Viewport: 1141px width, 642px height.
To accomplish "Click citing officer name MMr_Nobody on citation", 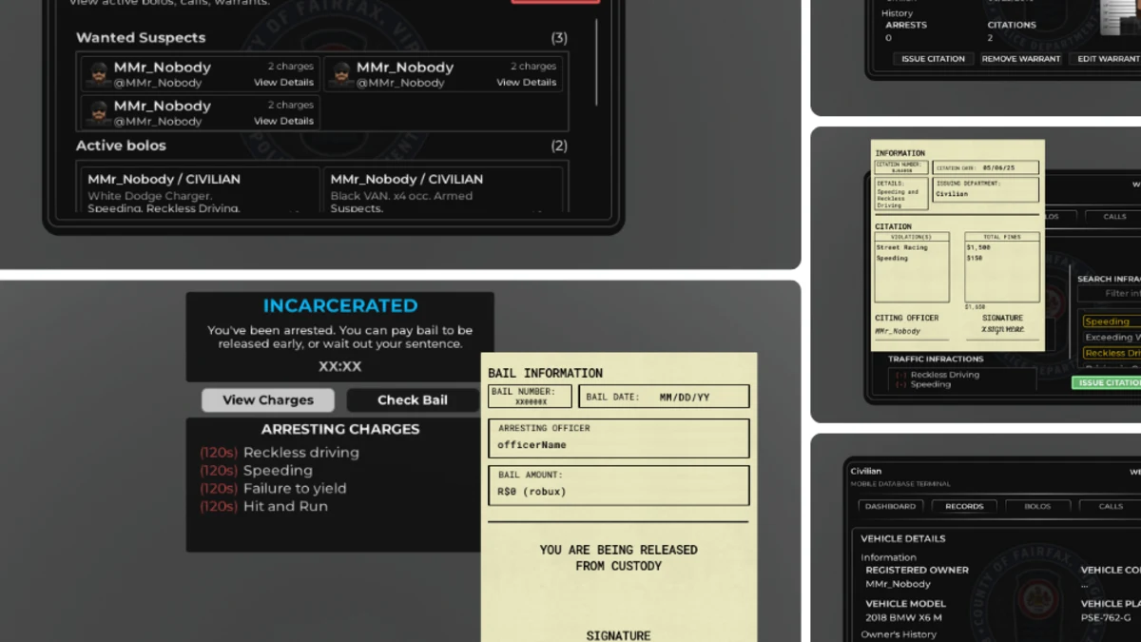I will 898,331.
